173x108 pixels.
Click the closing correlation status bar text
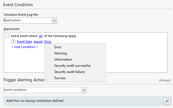tap(35, 101)
